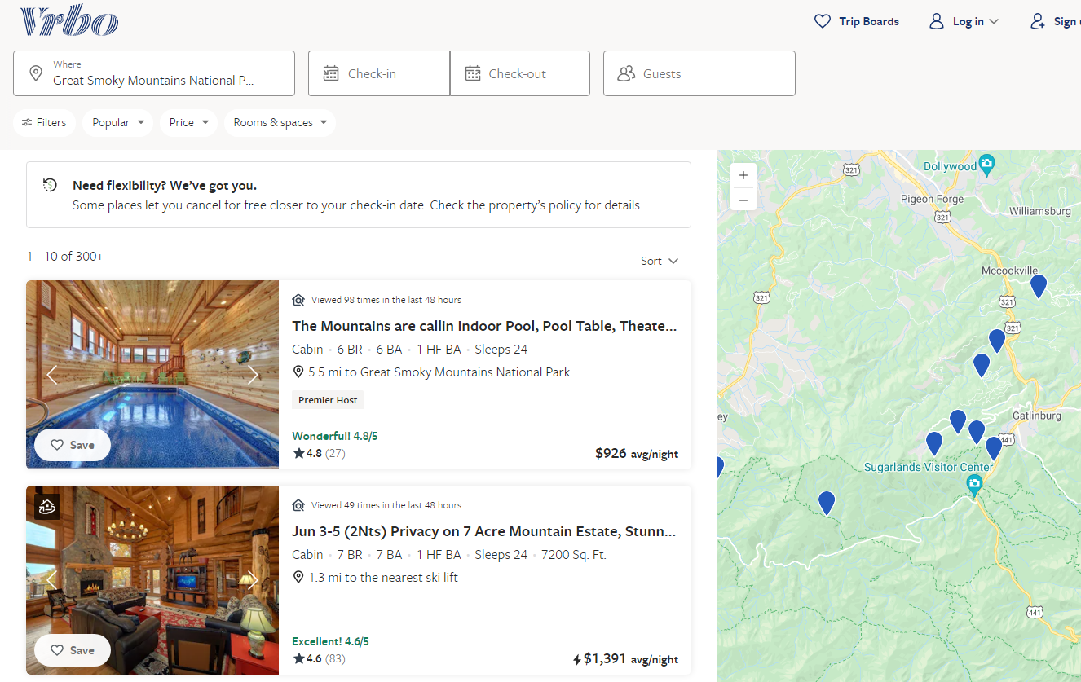Click the Check-in date field

(x=378, y=73)
